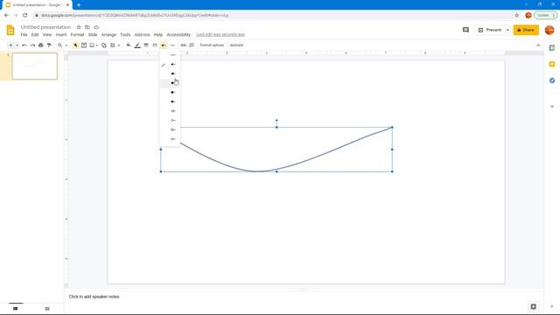Open the File menu

24,35
